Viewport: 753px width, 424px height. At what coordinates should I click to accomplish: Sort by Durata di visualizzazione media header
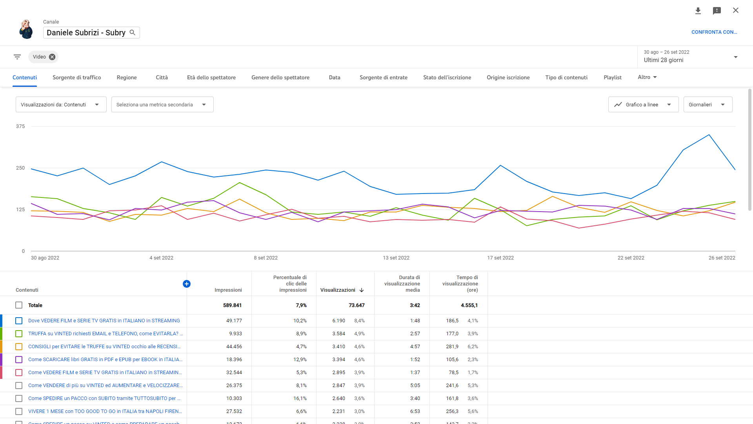tap(402, 284)
